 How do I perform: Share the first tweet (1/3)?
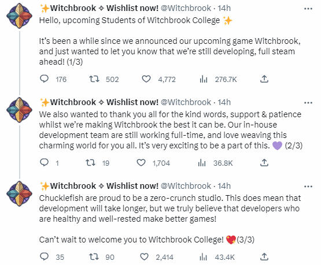click(x=264, y=79)
